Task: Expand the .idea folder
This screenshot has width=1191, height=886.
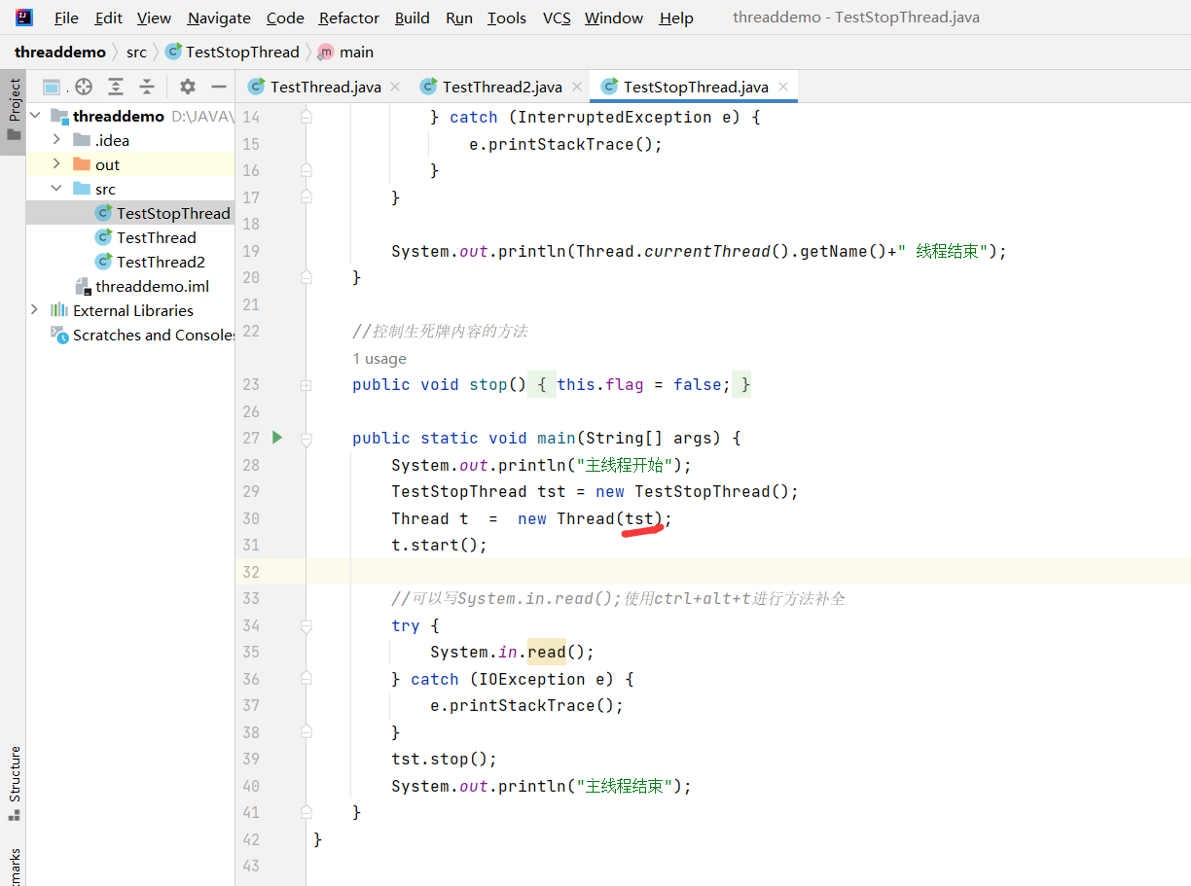Action: tap(56, 139)
